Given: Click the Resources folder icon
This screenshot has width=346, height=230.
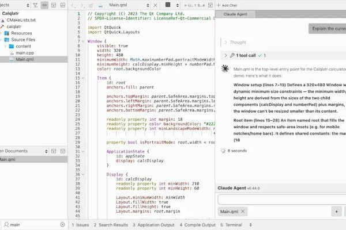Looking at the screenshot, I should (7, 33).
